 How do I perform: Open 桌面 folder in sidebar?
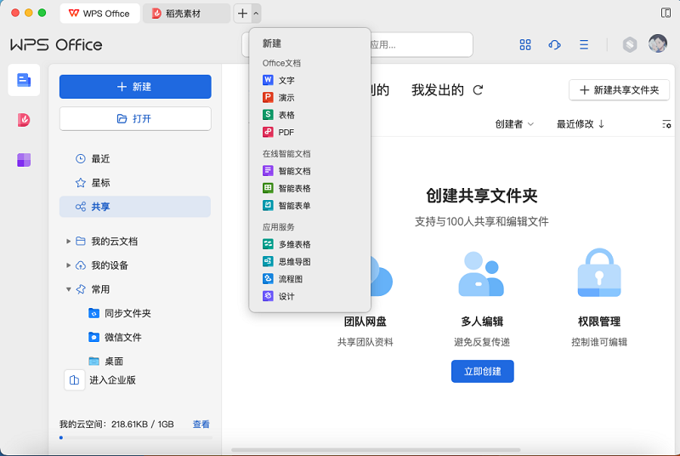[106, 361]
